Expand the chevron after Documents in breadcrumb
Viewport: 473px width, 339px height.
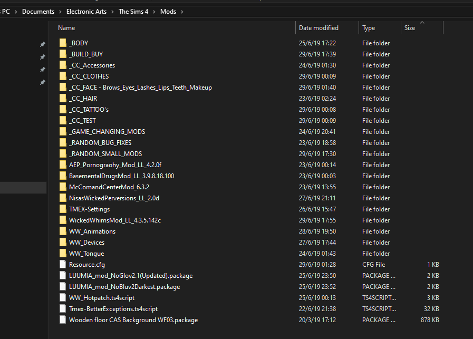(60, 12)
